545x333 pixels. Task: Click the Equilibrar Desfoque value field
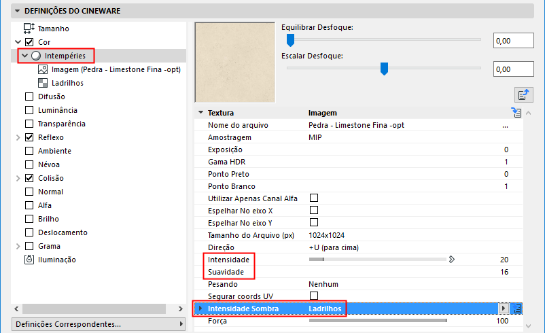[x=513, y=41]
